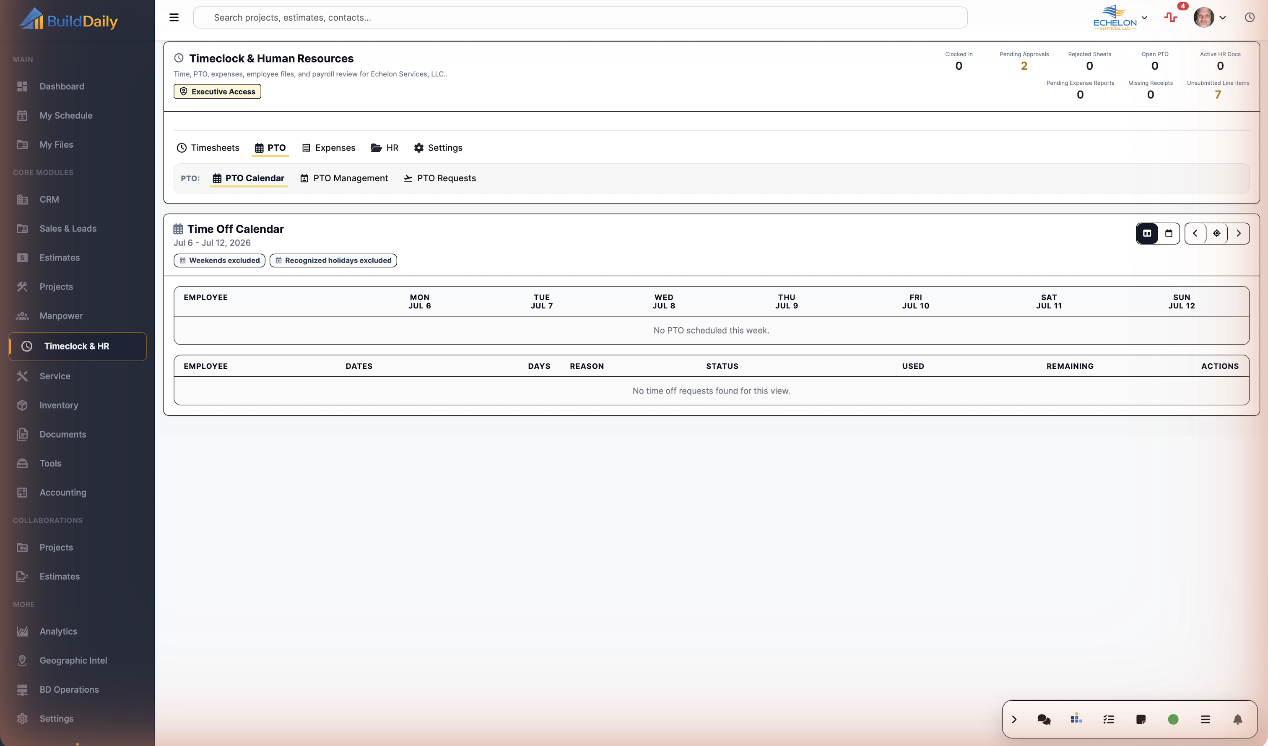Open core modules Projects

78,287
